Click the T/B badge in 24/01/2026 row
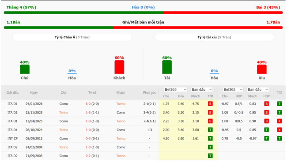 [x=210, y=104]
